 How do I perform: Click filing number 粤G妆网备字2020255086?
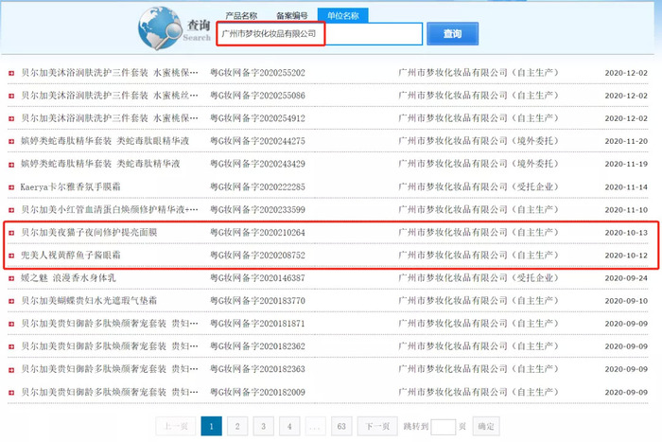257,96
